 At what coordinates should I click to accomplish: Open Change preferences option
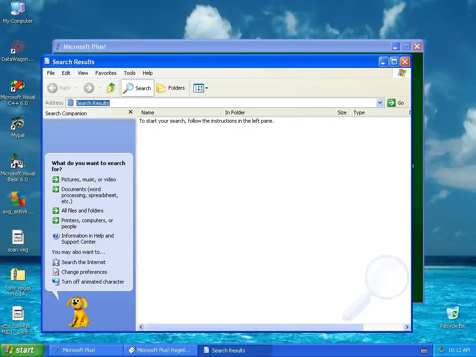point(79,271)
